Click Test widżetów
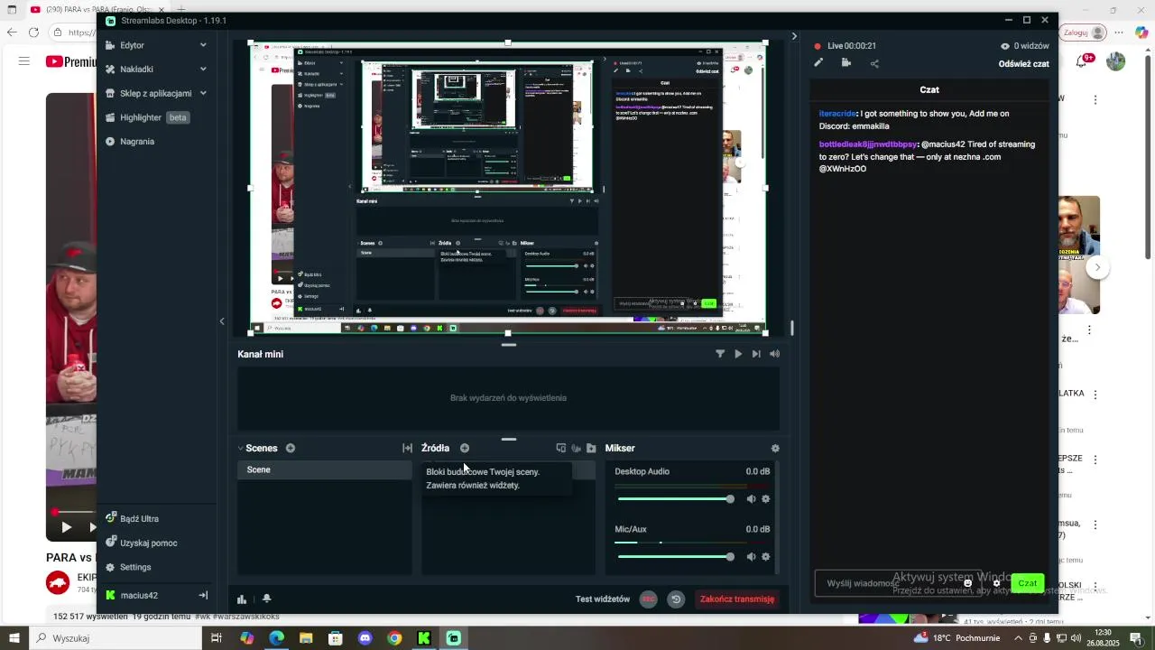 click(x=603, y=599)
